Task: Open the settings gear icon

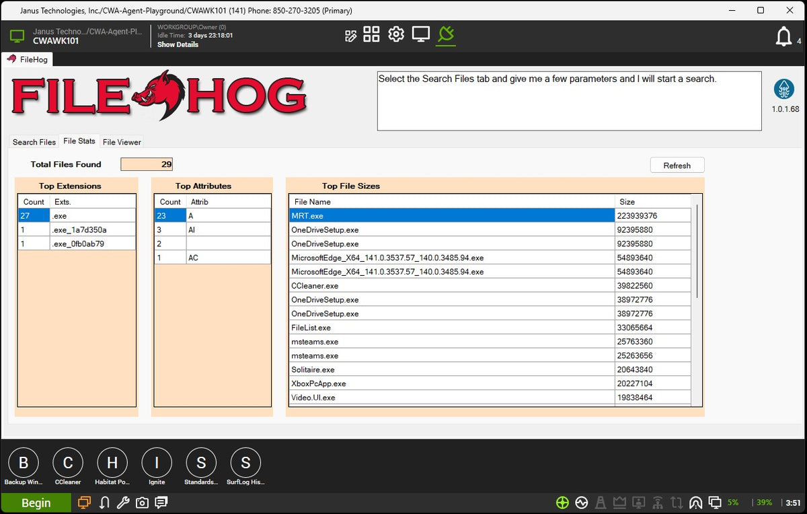Action: coord(396,34)
